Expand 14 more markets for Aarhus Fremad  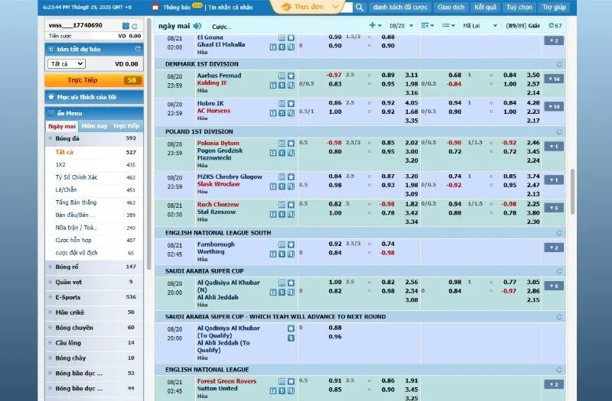[x=554, y=79]
